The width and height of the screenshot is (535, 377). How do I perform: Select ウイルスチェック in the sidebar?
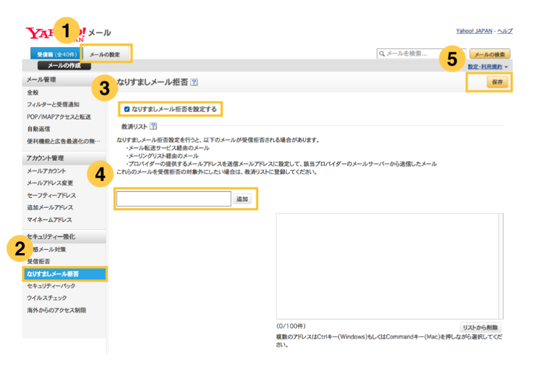(x=47, y=298)
